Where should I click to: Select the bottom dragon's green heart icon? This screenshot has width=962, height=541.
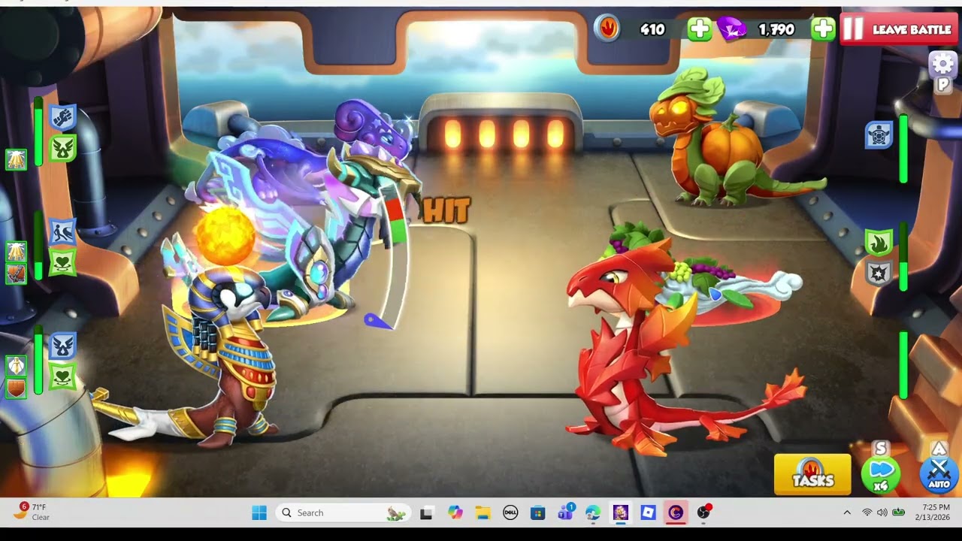point(62,376)
